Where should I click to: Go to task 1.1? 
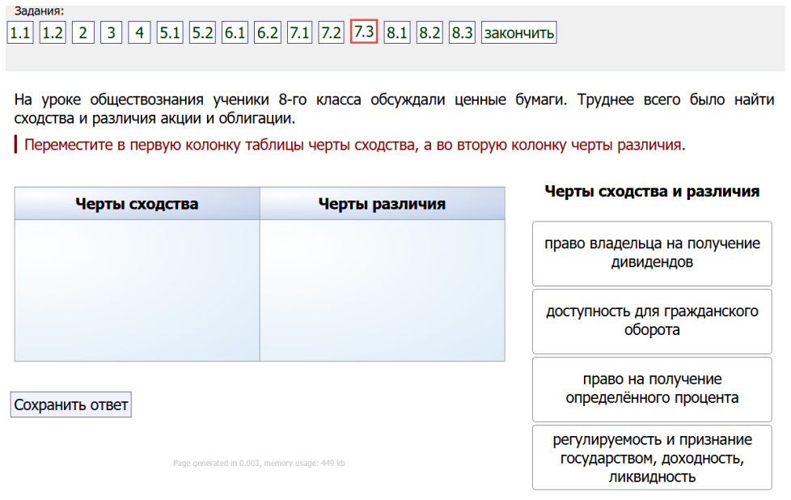[x=20, y=33]
